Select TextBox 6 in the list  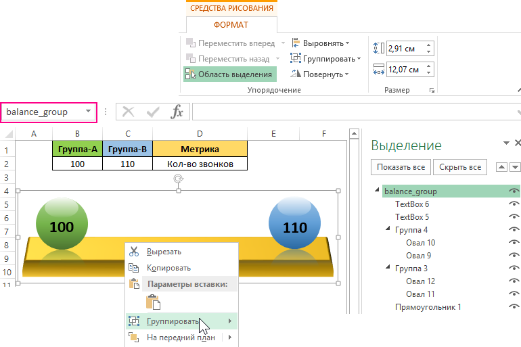[412, 204]
